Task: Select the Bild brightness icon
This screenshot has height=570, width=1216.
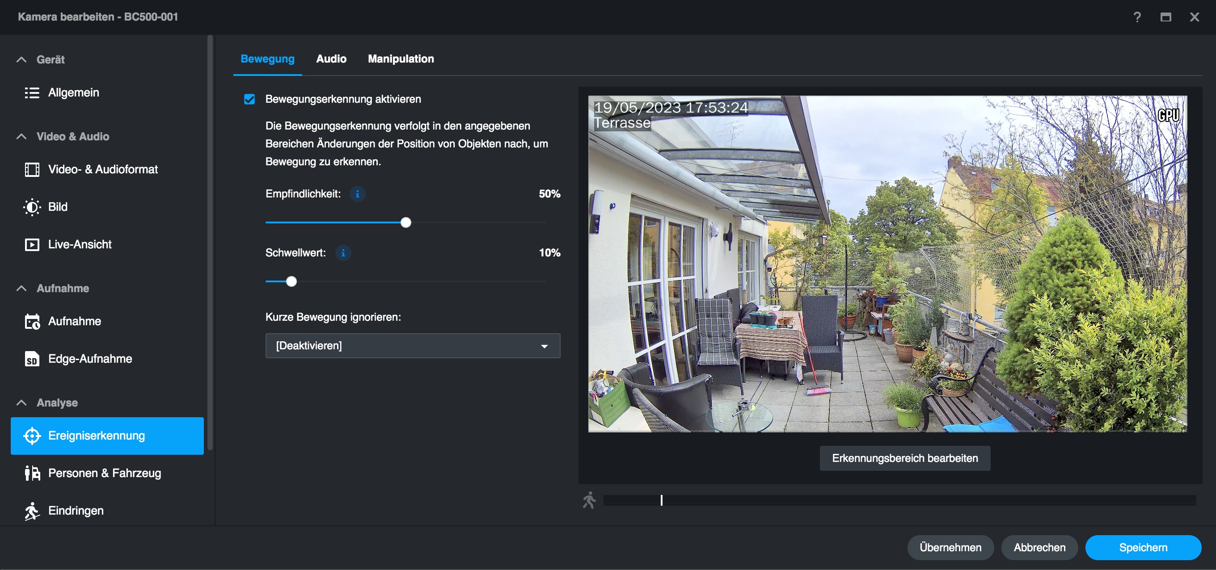Action: [x=32, y=207]
